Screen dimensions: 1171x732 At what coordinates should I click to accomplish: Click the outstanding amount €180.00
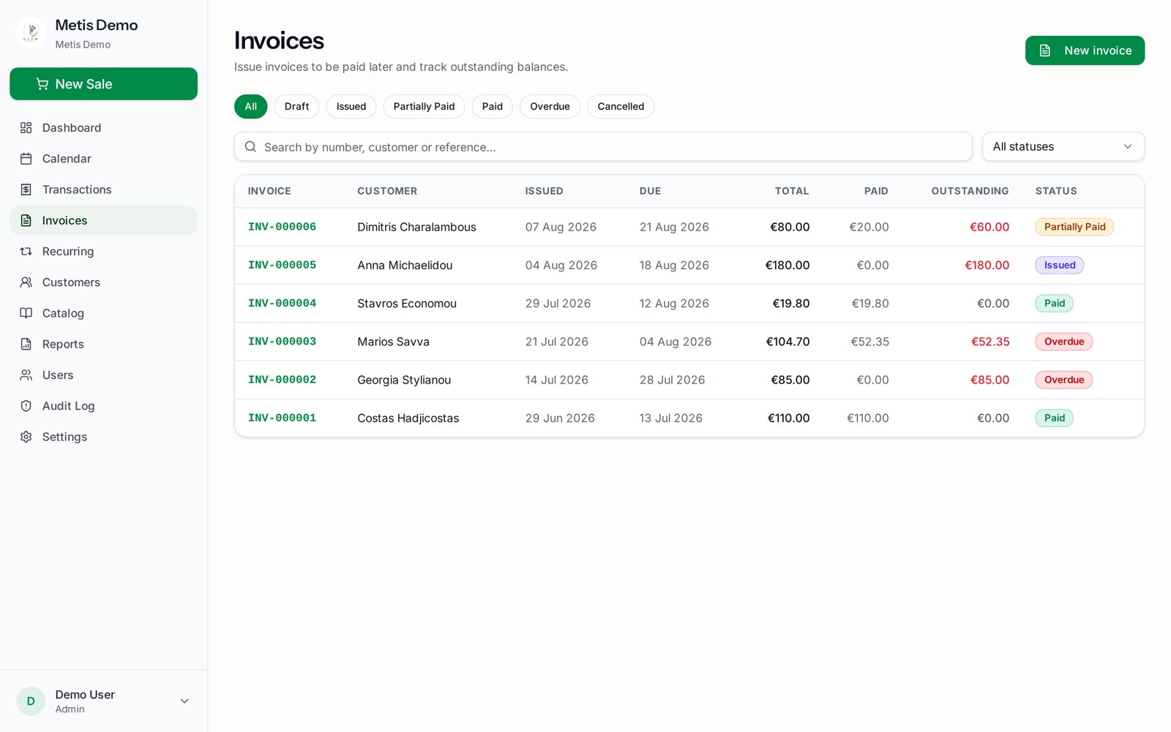pyautogui.click(x=987, y=265)
